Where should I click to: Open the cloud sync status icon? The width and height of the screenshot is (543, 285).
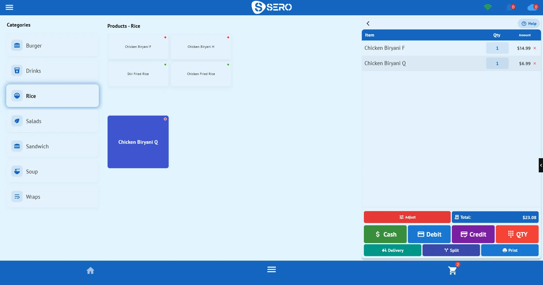point(532,7)
